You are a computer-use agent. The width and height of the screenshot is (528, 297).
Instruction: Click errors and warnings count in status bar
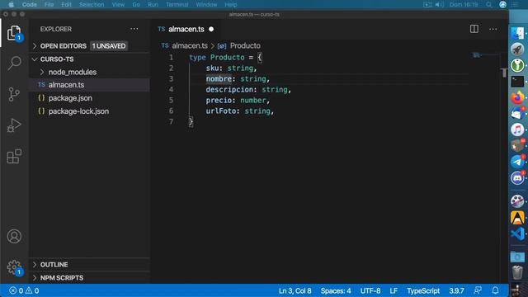pyautogui.click(x=24, y=290)
